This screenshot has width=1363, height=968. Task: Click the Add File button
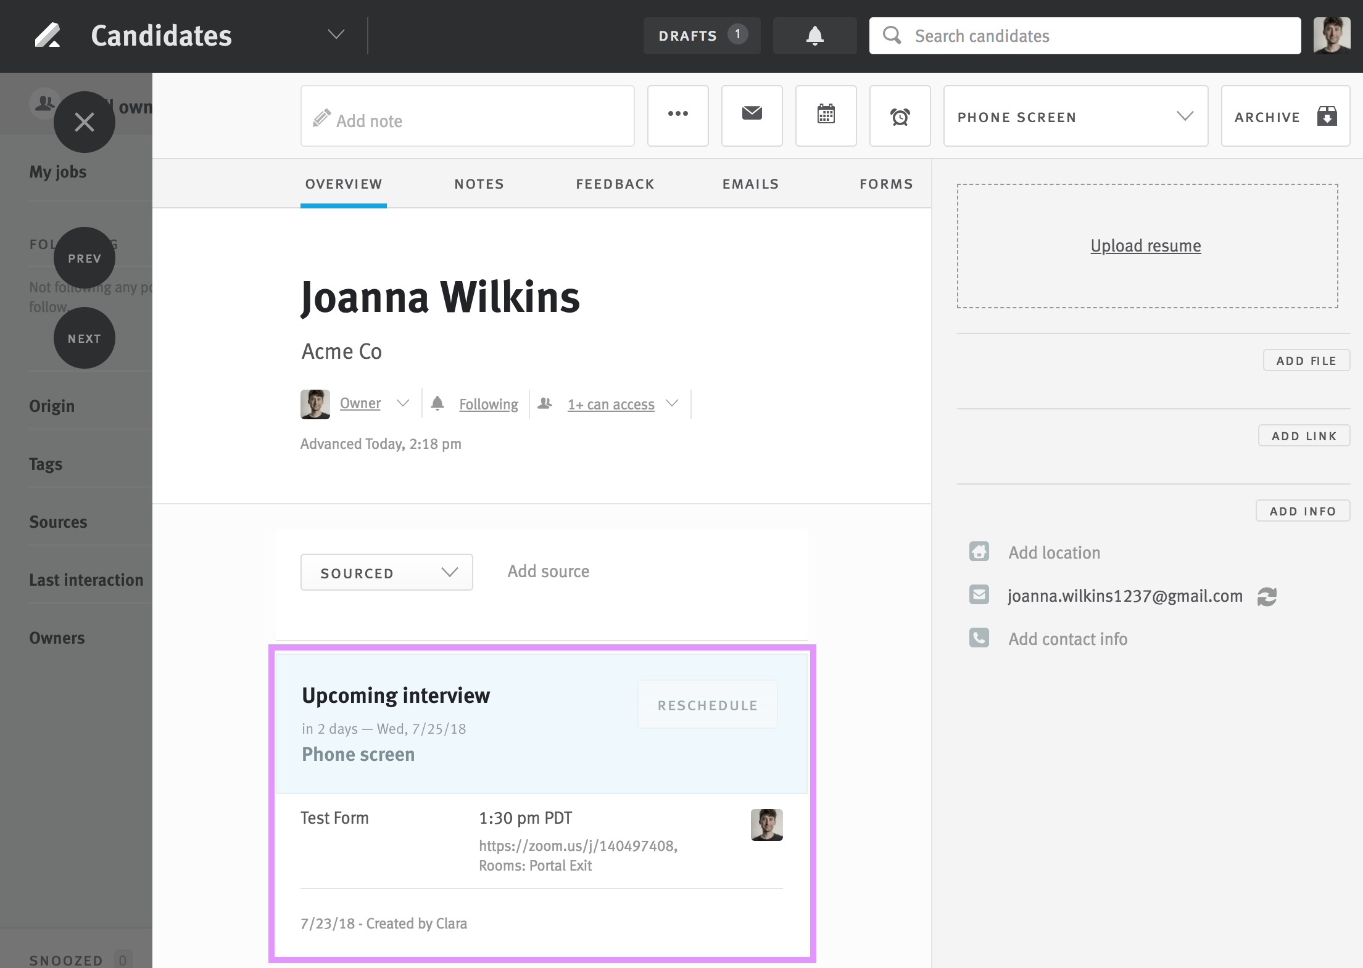coord(1306,361)
